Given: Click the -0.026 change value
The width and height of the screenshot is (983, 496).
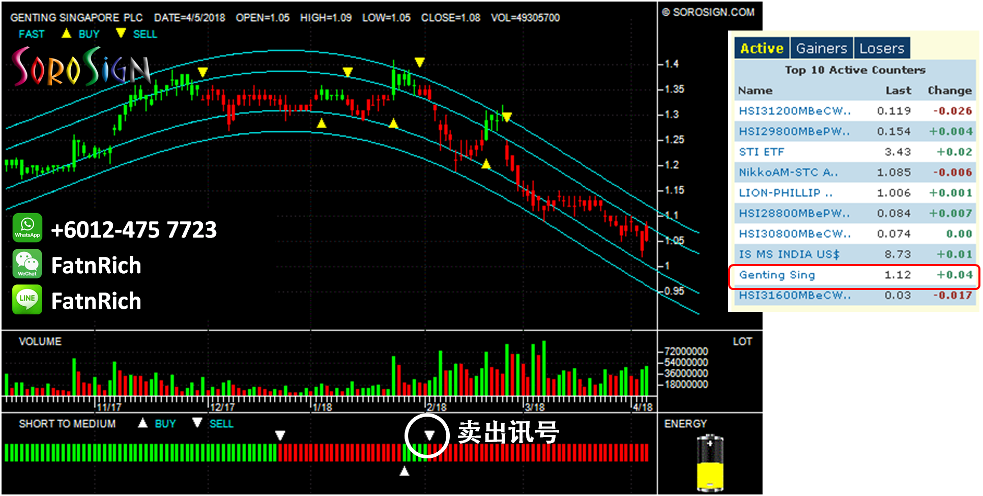Looking at the screenshot, I should [x=952, y=111].
